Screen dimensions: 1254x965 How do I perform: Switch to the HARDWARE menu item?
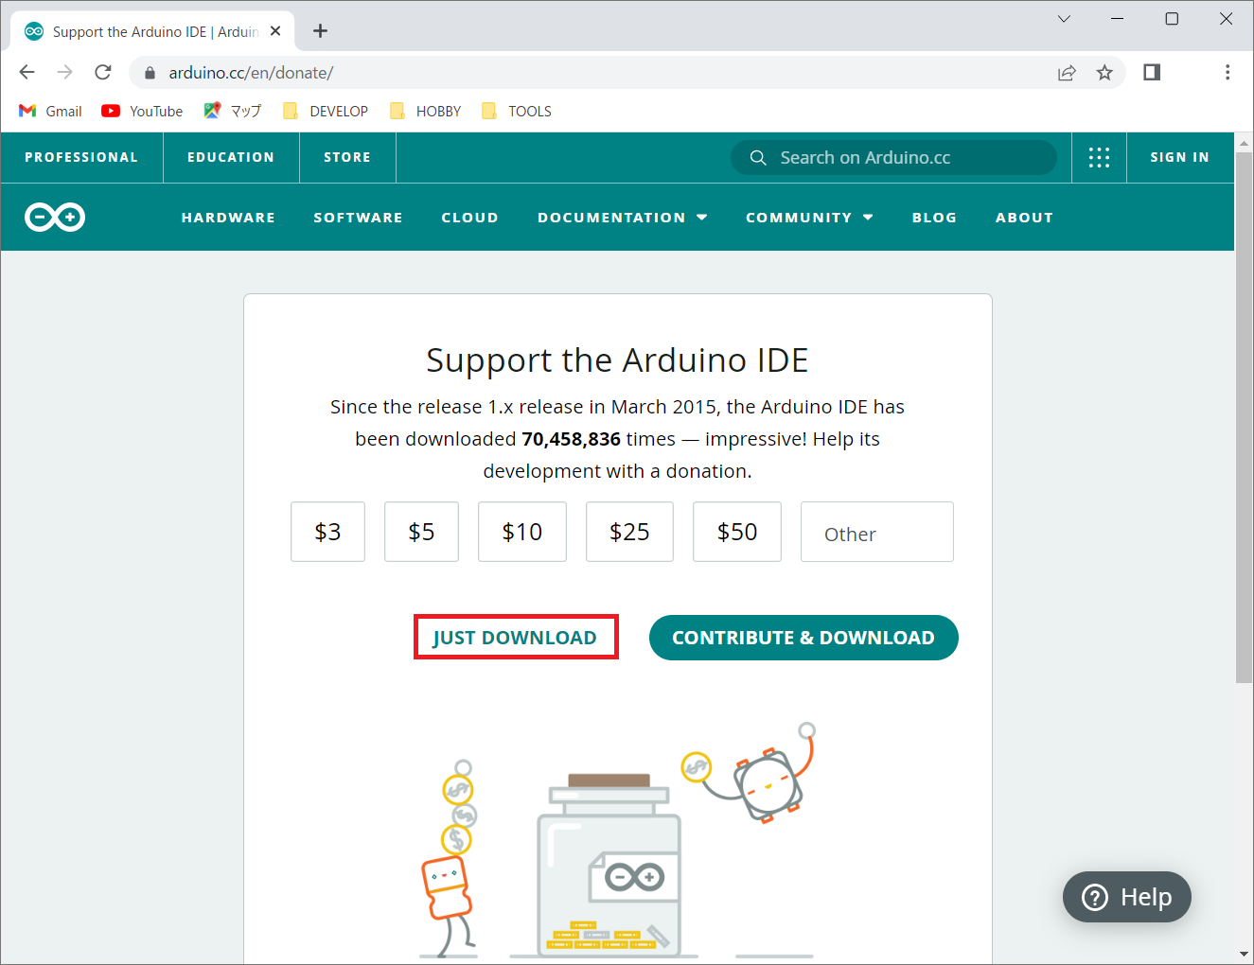[x=228, y=217]
